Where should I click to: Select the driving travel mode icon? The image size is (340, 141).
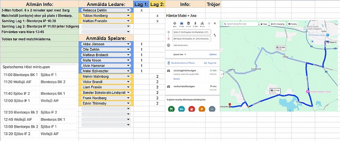click(x=181, y=24)
